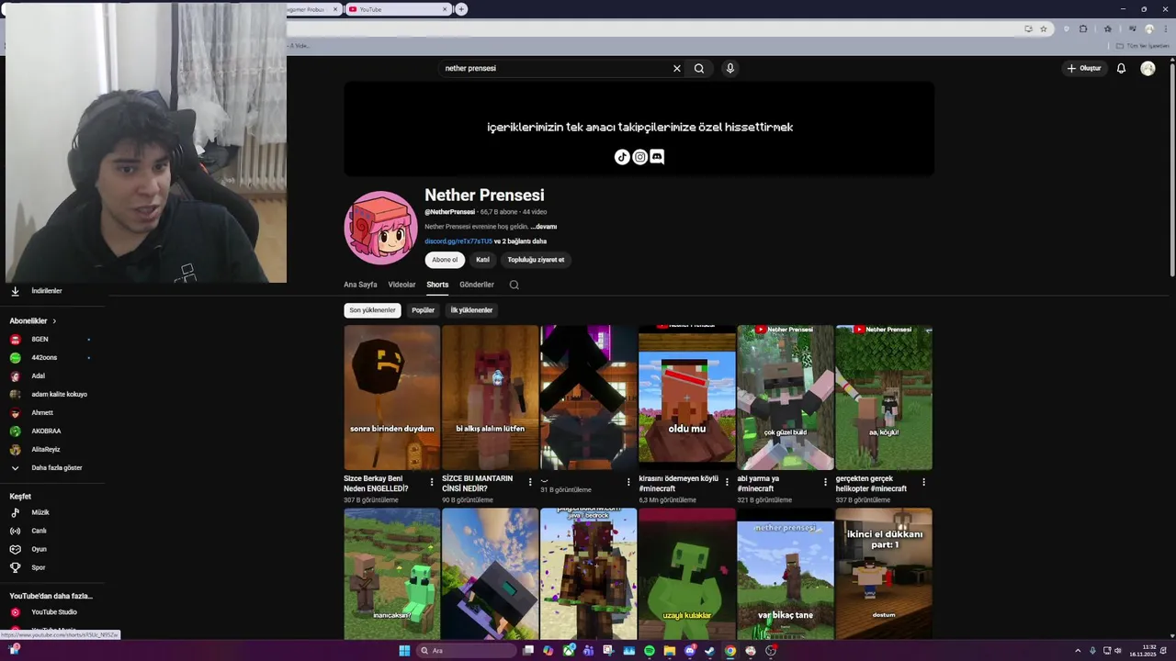Open the discord.gg channel link
The image size is (1176, 661).
[458, 241]
